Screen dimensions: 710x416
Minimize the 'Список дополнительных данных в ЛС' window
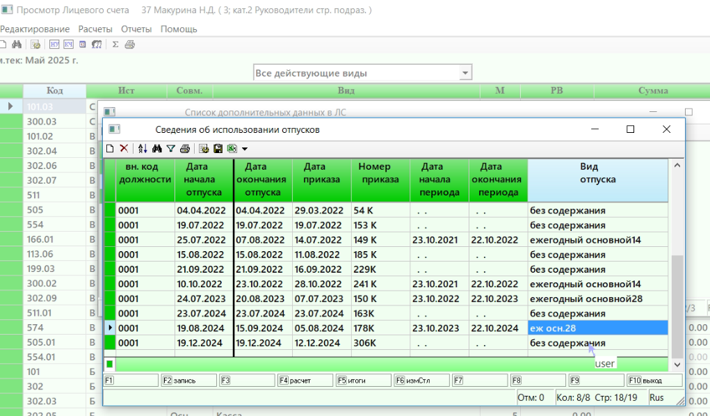pyautogui.click(x=652, y=112)
